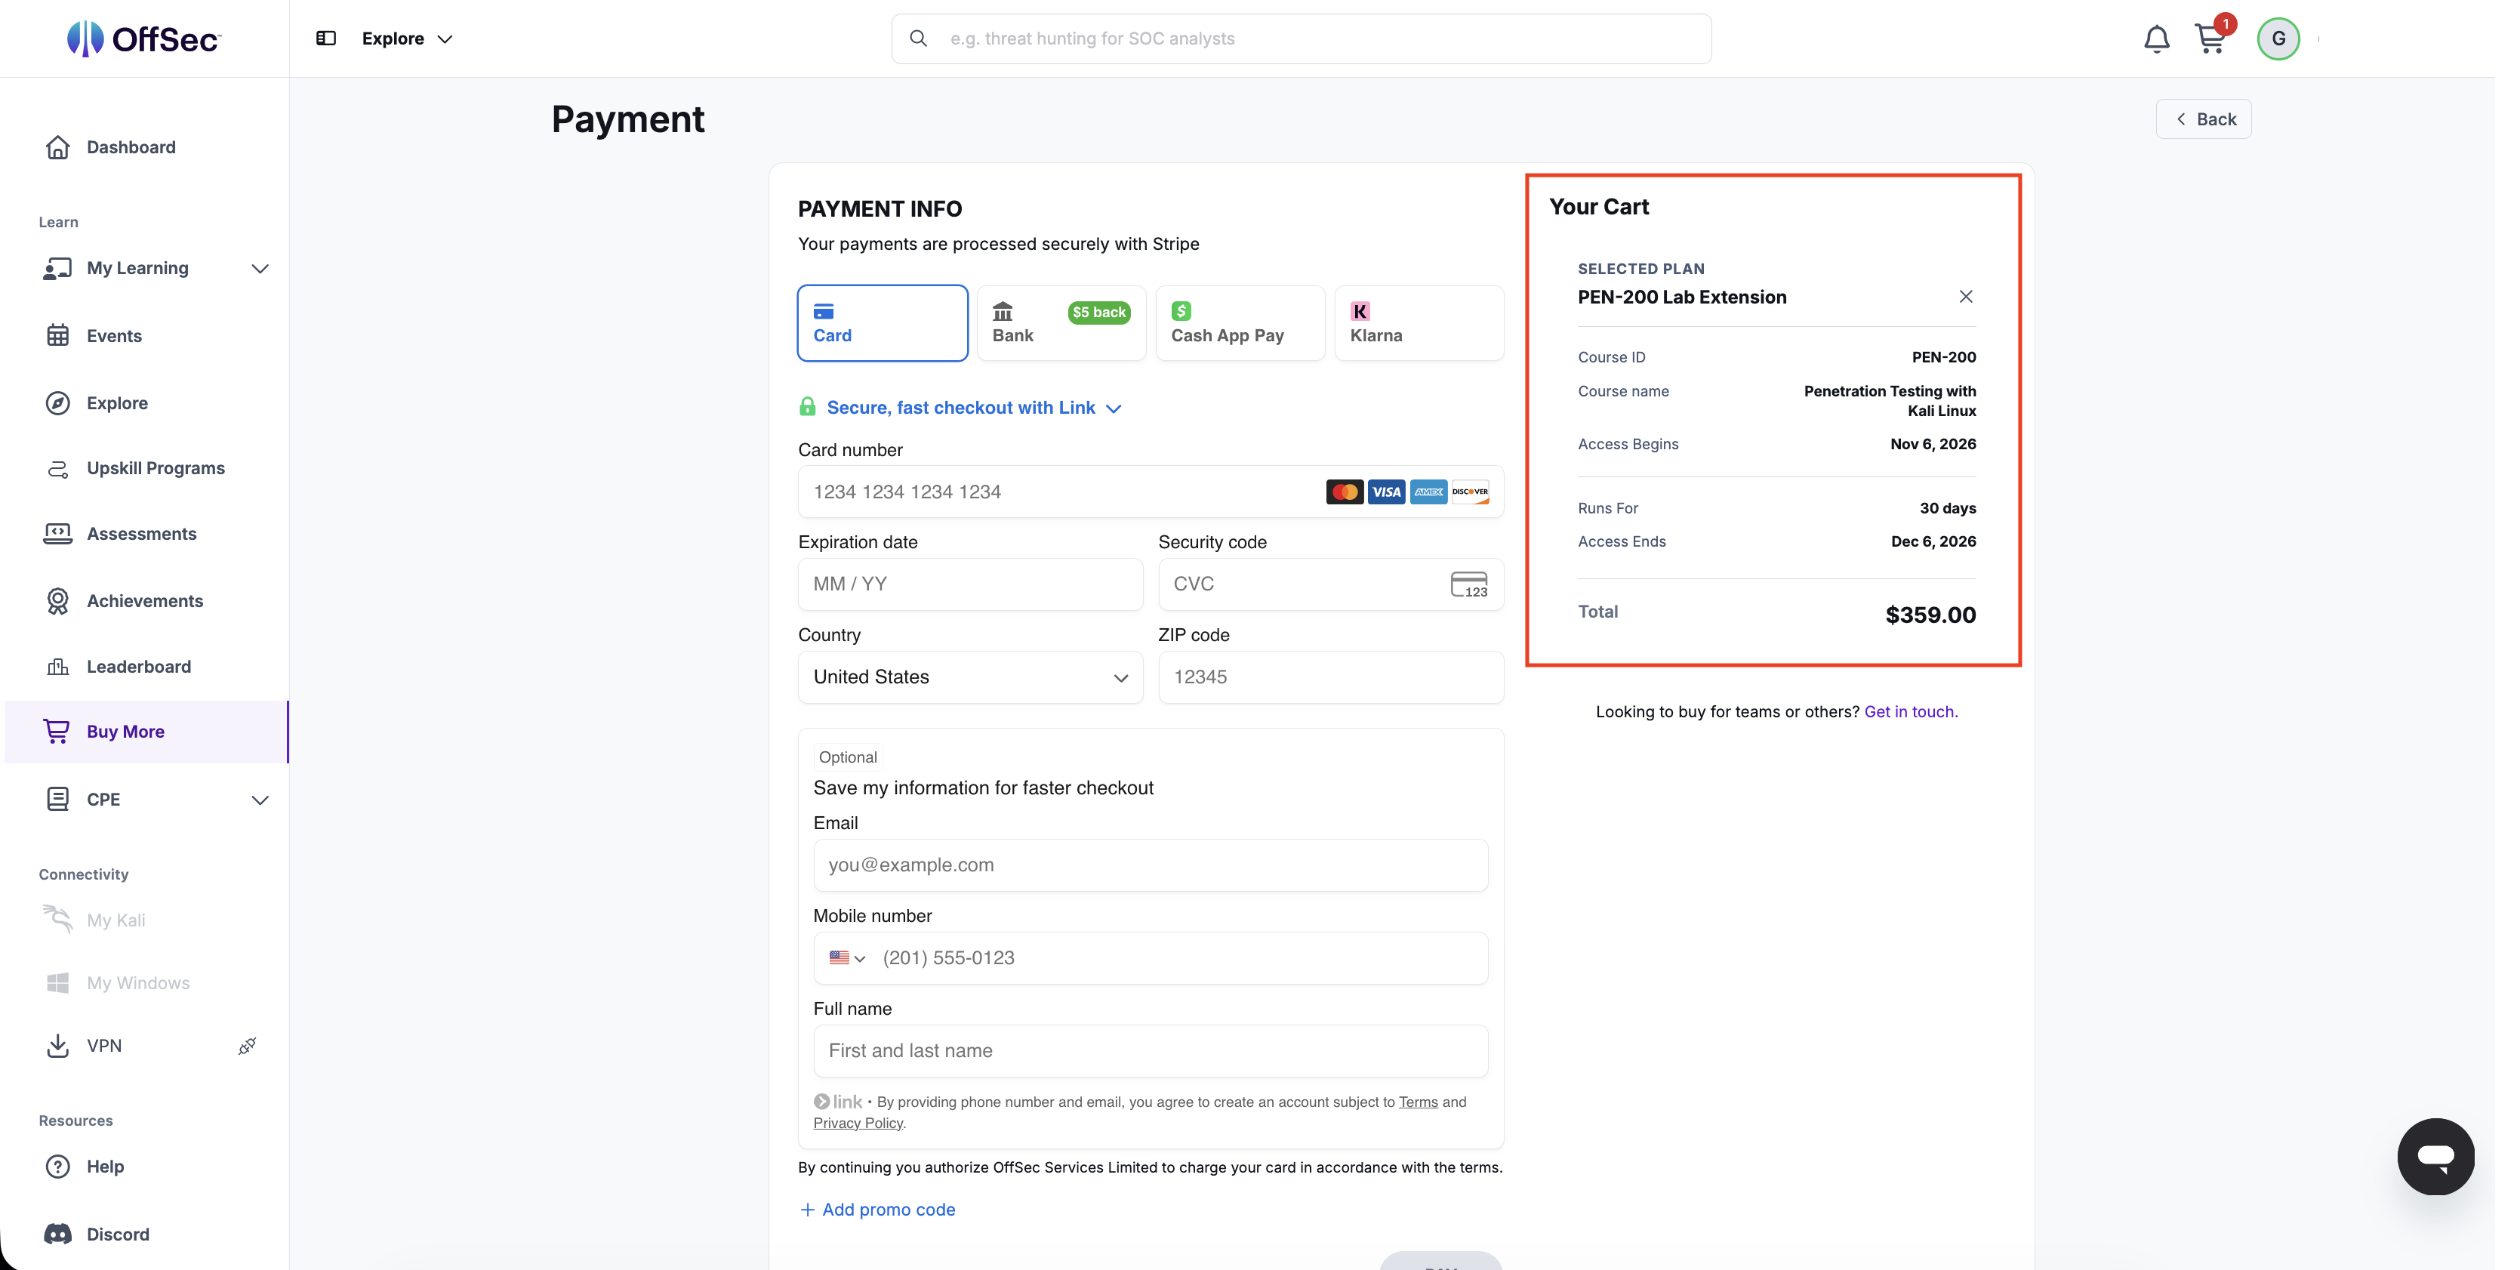
Task: Click the ZIP code field
Action: pyautogui.click(x=1330, y=677)
